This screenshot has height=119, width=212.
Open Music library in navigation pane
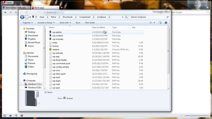[31, 60]
